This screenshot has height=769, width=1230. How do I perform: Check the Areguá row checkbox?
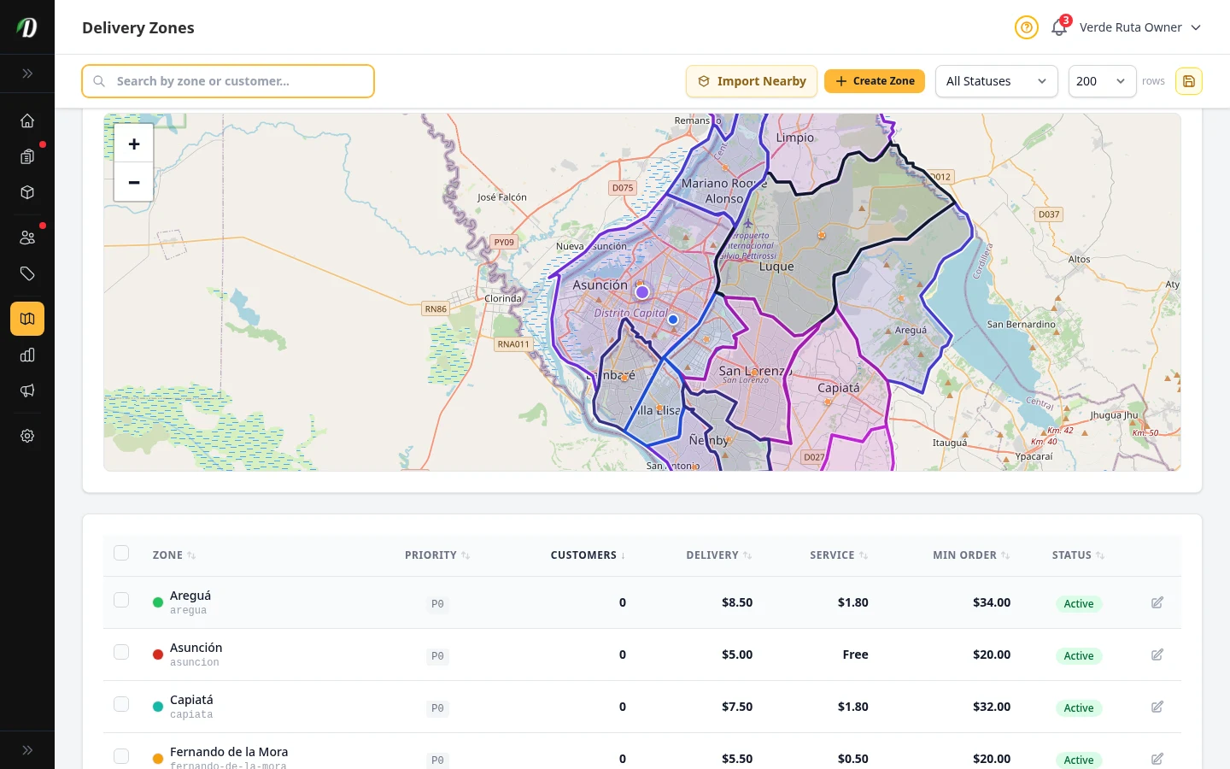tap(120, 600)
